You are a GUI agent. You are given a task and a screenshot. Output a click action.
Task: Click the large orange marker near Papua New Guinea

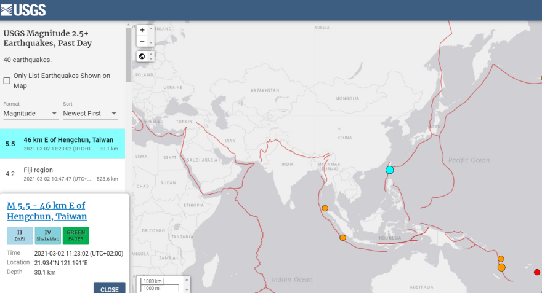(x=501, y=267)
